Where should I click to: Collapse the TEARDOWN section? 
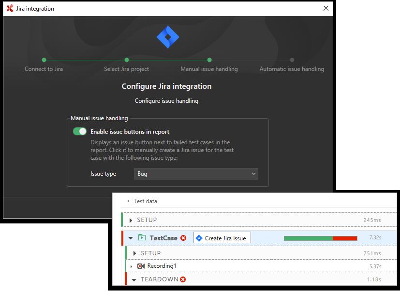click(x=134, y=280)
